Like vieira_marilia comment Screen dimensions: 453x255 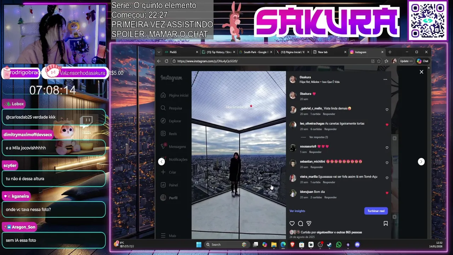(x=387, y=178)
